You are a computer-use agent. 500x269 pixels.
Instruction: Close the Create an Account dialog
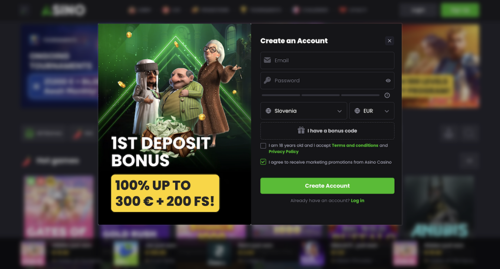click(x=389, y=41)
